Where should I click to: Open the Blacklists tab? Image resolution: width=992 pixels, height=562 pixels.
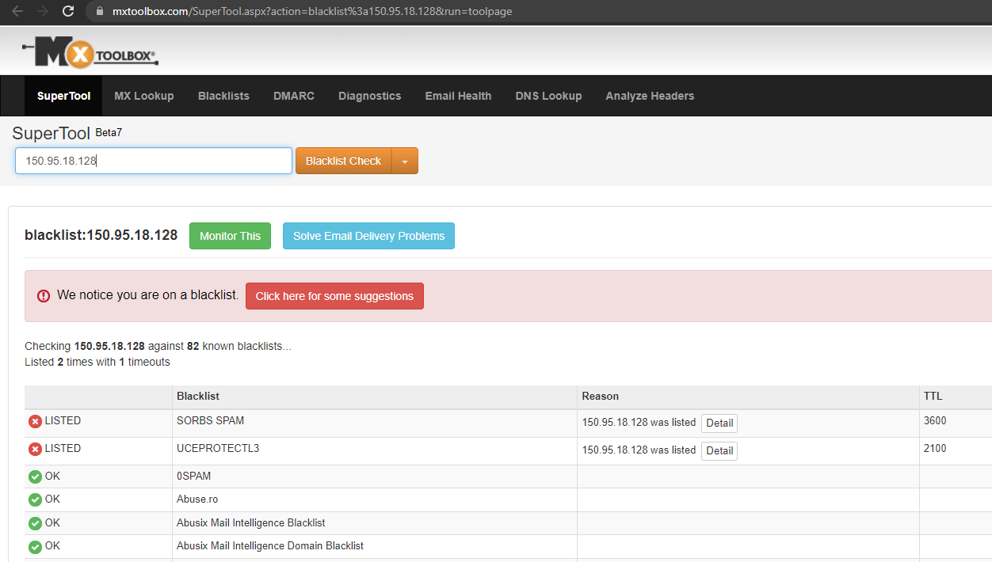pyautogui.click(x=223, y=96)
